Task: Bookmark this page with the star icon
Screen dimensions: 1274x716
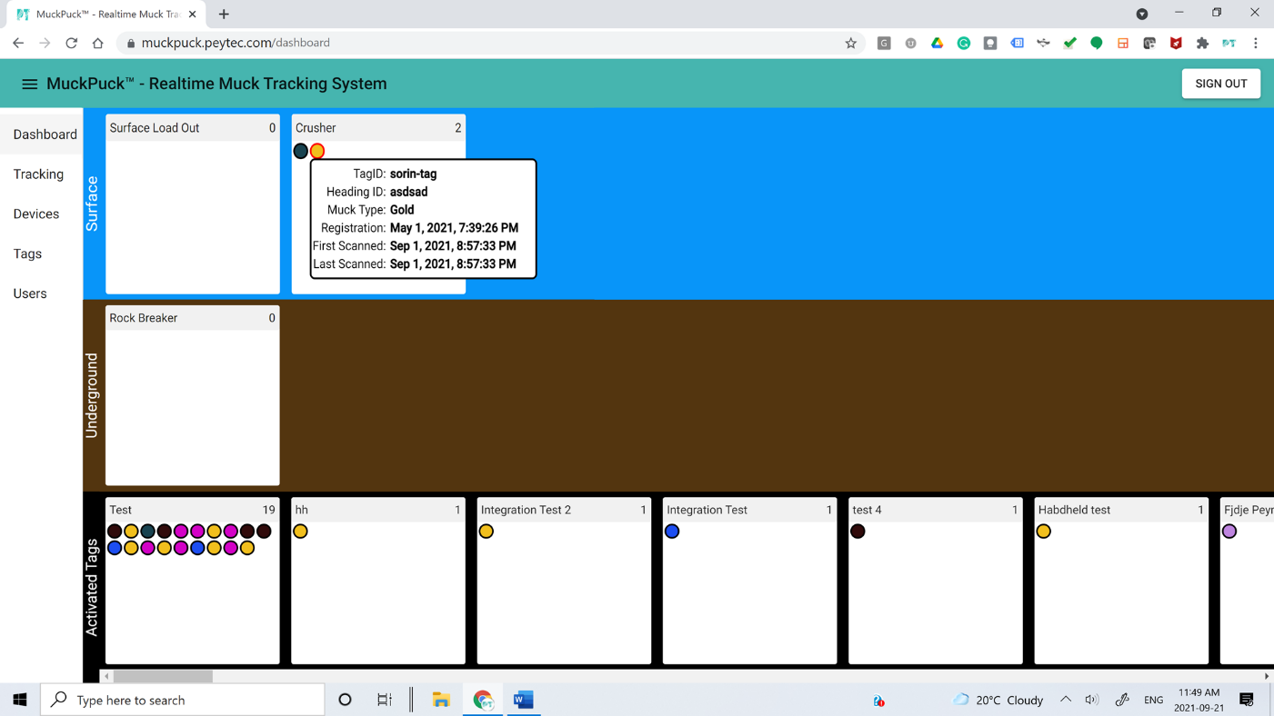Action: 851,43
